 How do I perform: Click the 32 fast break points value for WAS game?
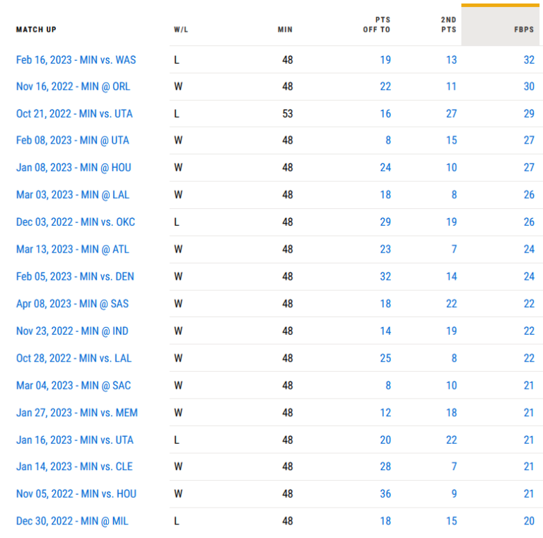[x=529, y=60]
